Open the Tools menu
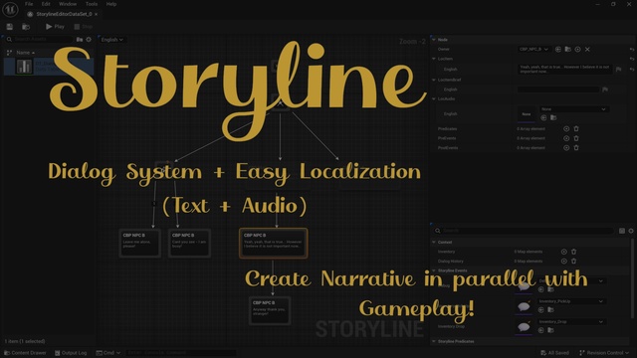Screen dimensions: 637x358 (92, 4)
